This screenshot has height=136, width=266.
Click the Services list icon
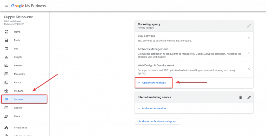[6, 99]
